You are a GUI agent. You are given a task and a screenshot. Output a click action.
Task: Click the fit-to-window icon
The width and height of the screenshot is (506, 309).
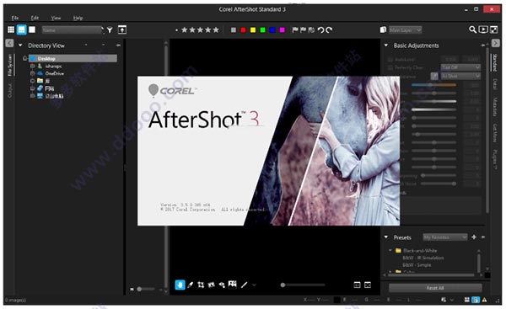(x=368, y=285)
